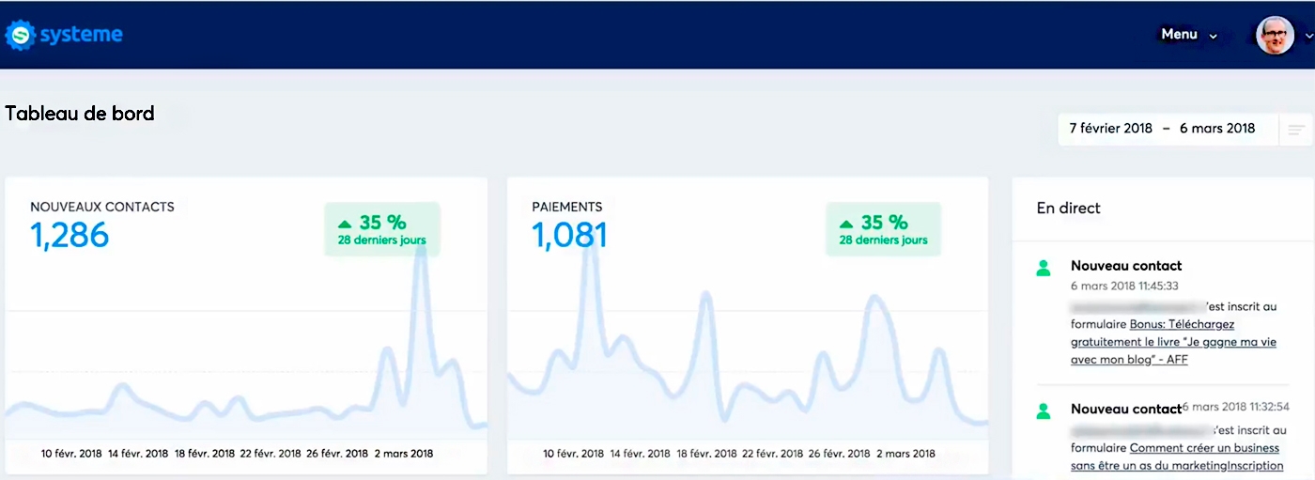Select the 35 % badge on Nouveaux Contacts card
The height and width of the screenshot is (480, 1315).
382,229
